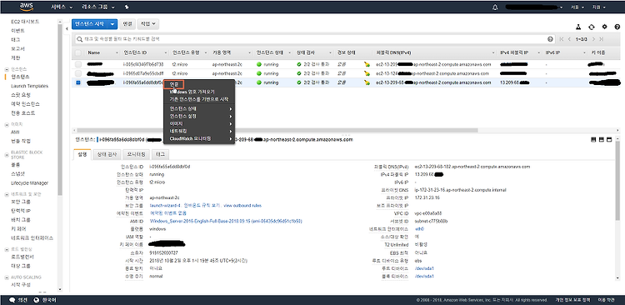Check the first instance row checkbox
This screenshot has width=625, height=305.
point(78,64)
